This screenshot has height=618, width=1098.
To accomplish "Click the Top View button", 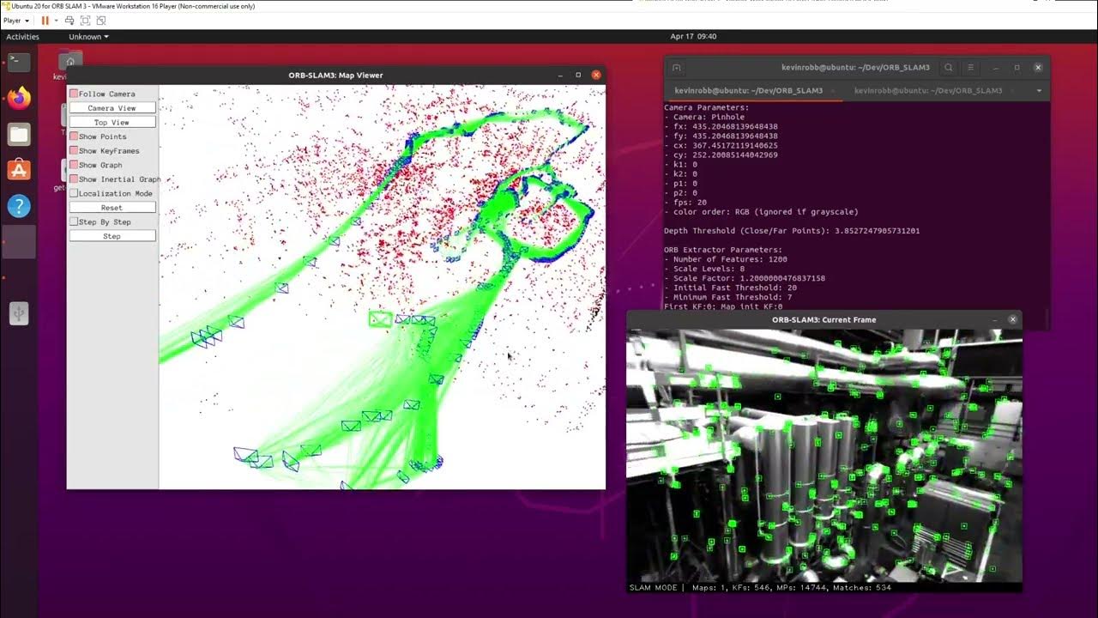I will (x=112, y=122).
